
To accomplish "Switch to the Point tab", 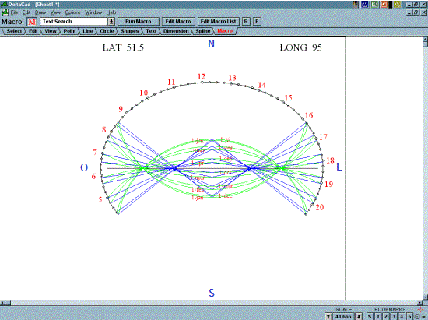I will click(69, 31).
